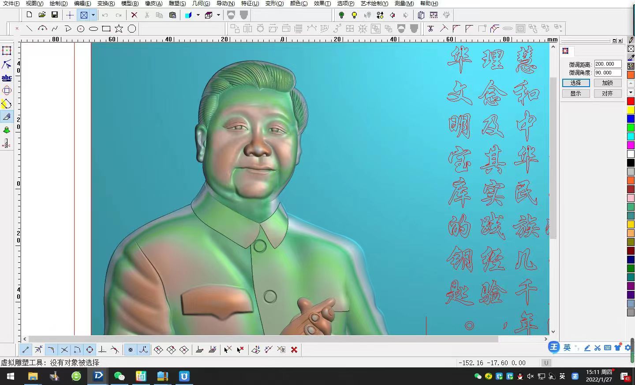The width and height of the screenshot is (635, 385).
Task: Toggle the axis snap button in bottom toolbar
Action: [x=143, y=350]
